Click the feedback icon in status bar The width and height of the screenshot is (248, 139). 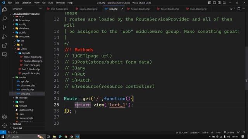(238, 132)
